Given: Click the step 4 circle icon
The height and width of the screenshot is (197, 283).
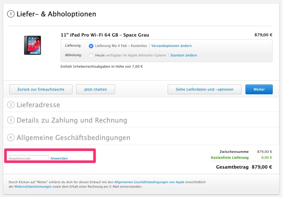Looking at the screenshot, I should [x=11, y=138].
